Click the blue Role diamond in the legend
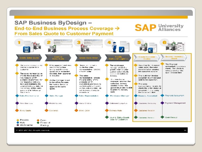This screenshot has width=202, height=152. (x=18, y=122)
